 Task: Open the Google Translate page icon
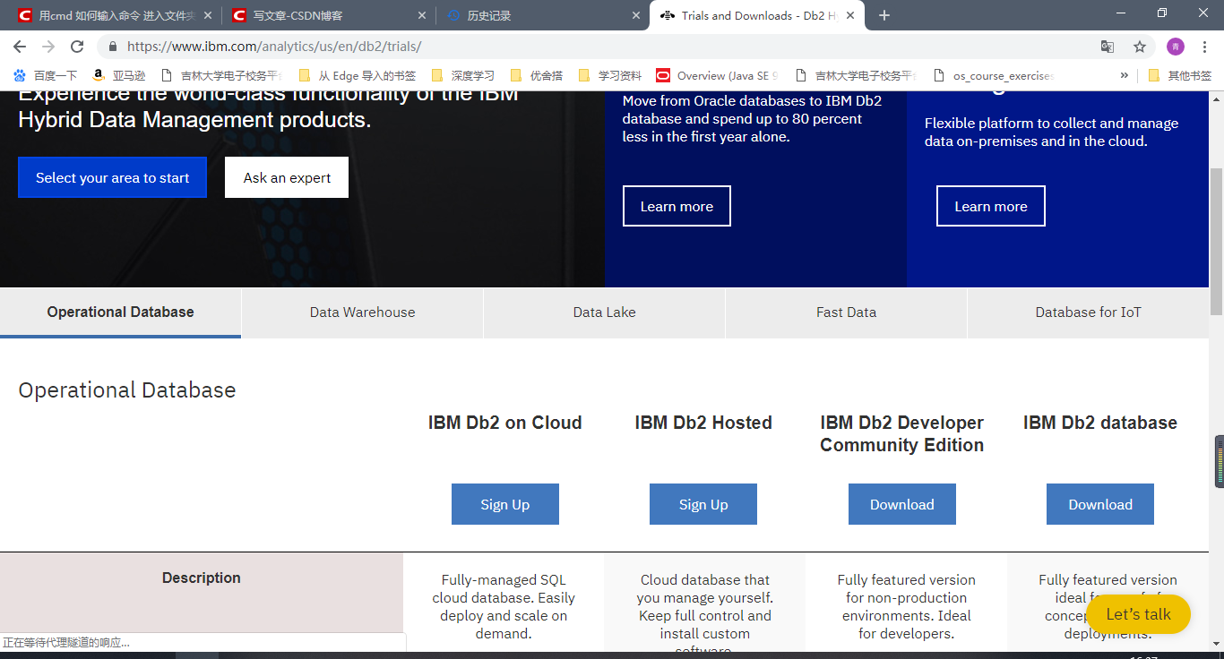click(x=1107, y=46)
